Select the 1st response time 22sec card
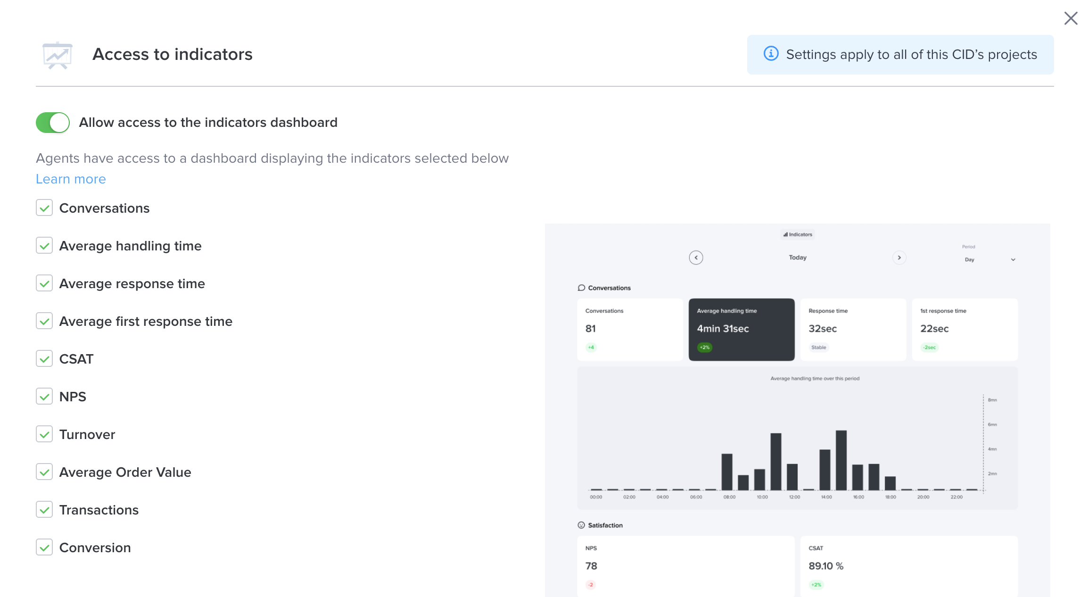The height and width of the screenshot is (597, 1088). 965,329
